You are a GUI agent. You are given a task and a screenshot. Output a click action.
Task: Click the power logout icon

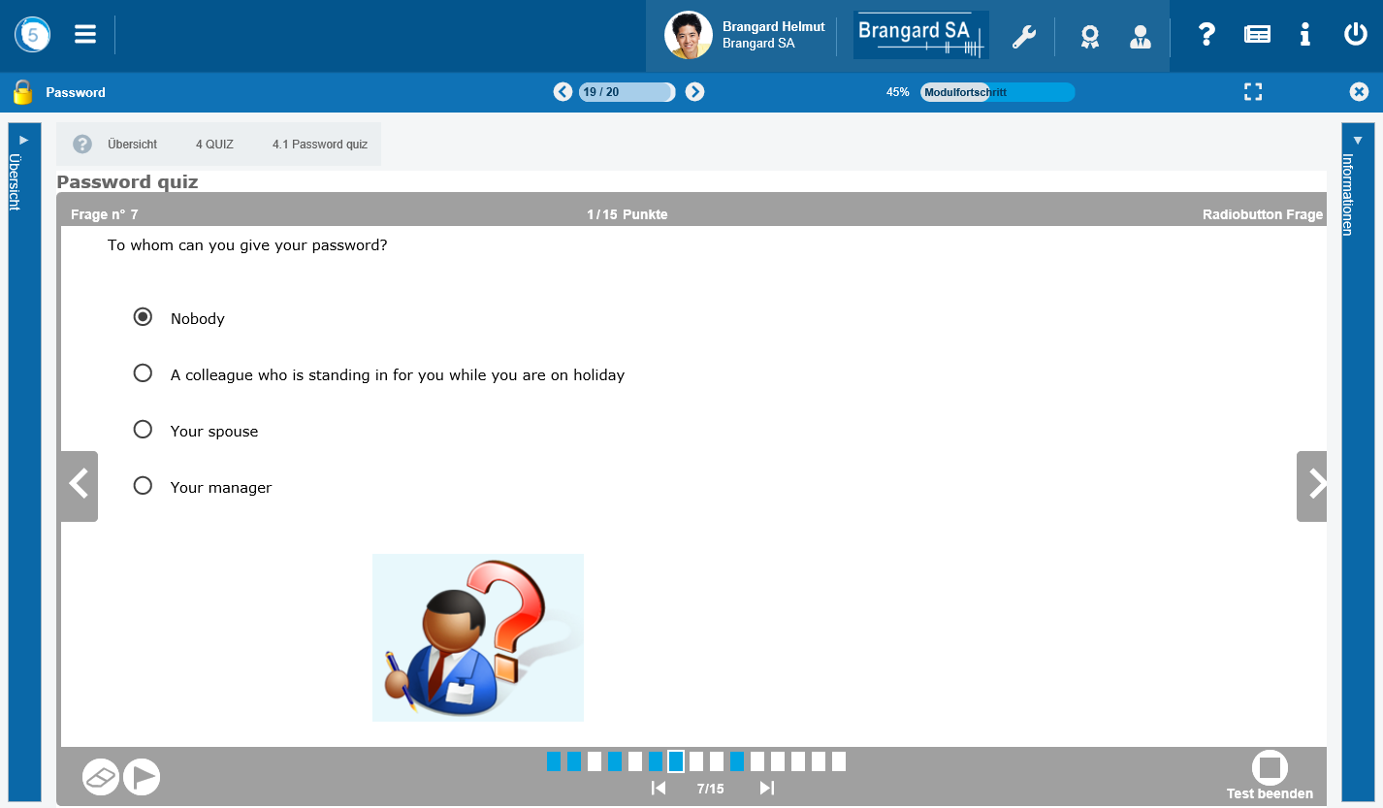point(1355,35)
